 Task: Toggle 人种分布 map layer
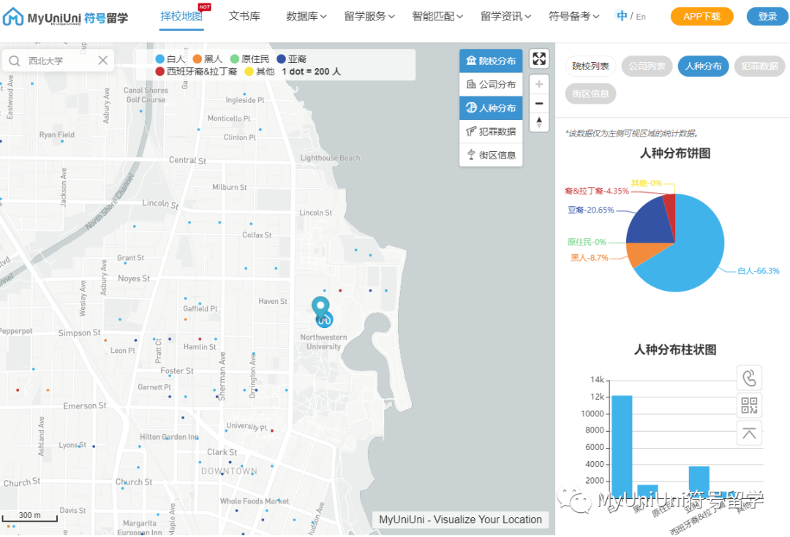pyautogui.click(x=491, y=107)
